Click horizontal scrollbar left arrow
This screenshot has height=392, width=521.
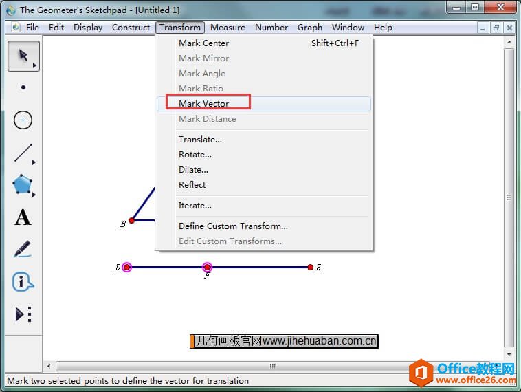pos(49,366)
